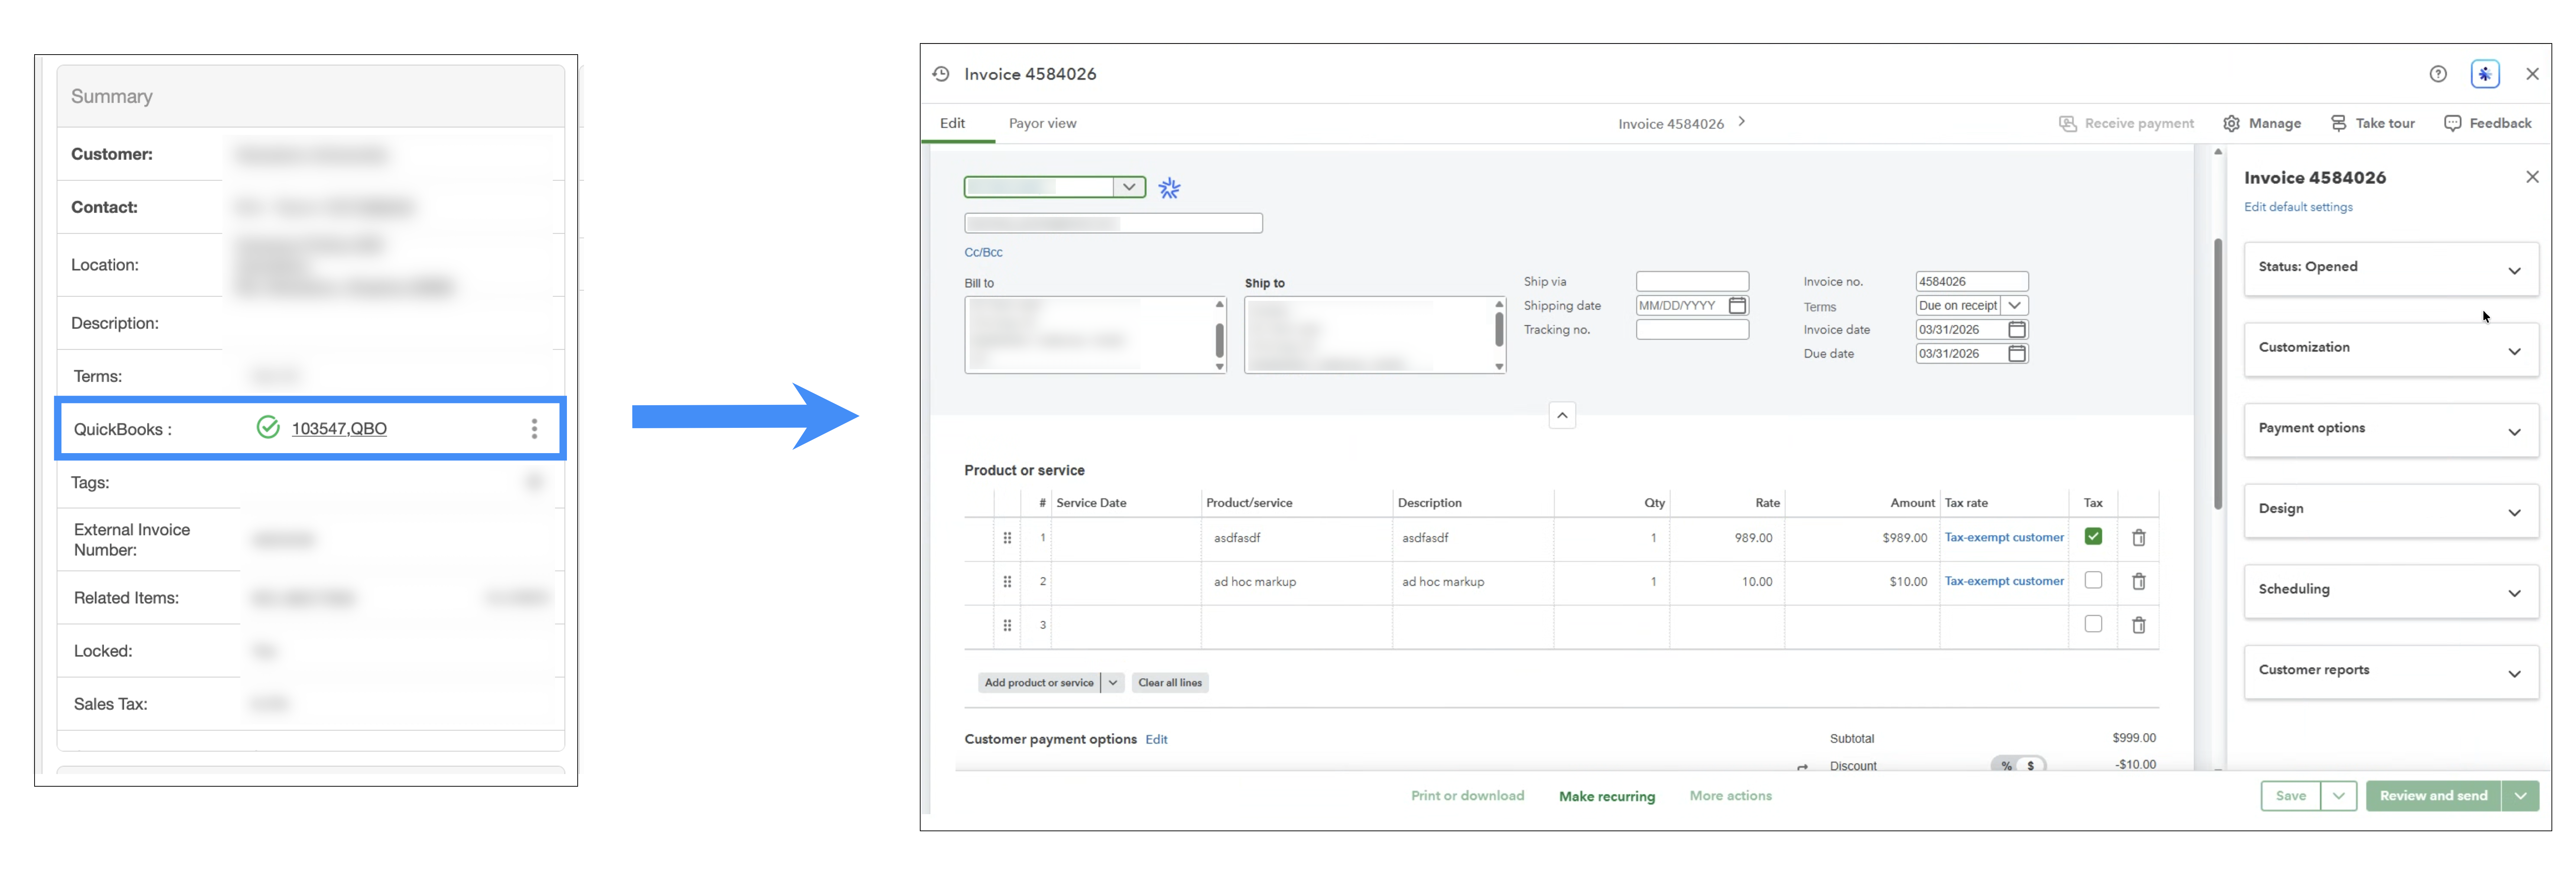The width and height of the screenshot is (2576, 881).
Task: Click the Rate cell showing 989.00
Action: [1727, 539]
